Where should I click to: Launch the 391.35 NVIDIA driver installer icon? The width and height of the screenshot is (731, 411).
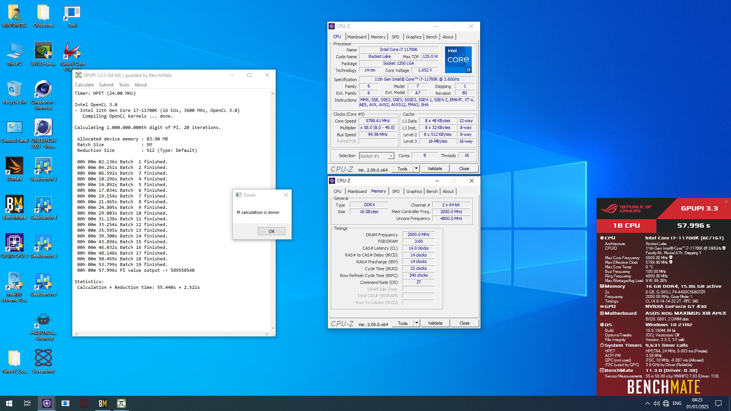43,54
